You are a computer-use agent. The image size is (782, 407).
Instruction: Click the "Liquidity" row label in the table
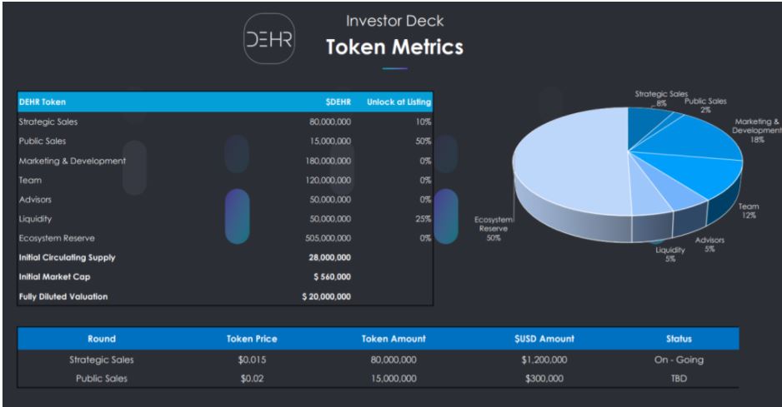35,219
